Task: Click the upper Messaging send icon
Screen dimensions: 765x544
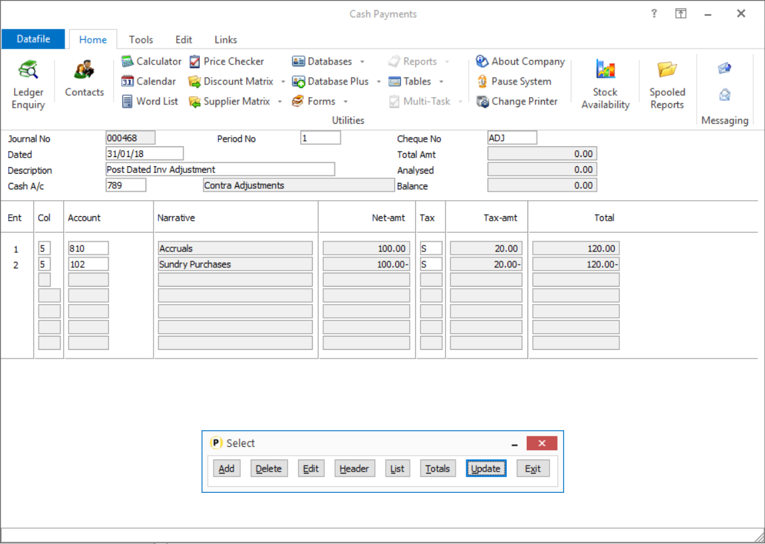Action: click(724, 68)
